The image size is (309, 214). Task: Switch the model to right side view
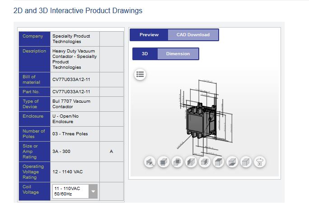(205, 162)
